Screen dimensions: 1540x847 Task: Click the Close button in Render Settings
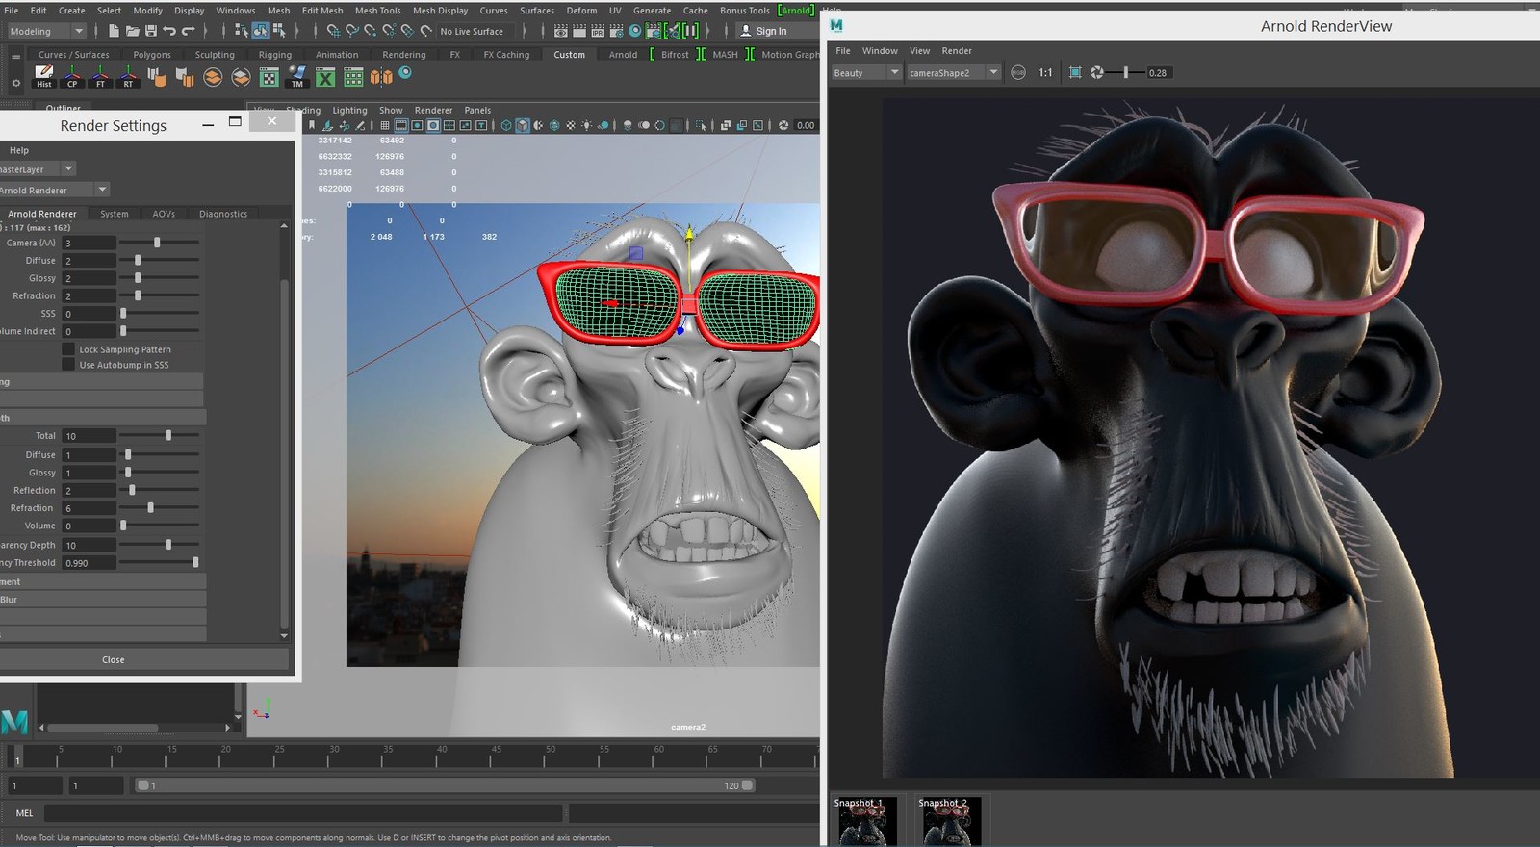click(144, 659)
